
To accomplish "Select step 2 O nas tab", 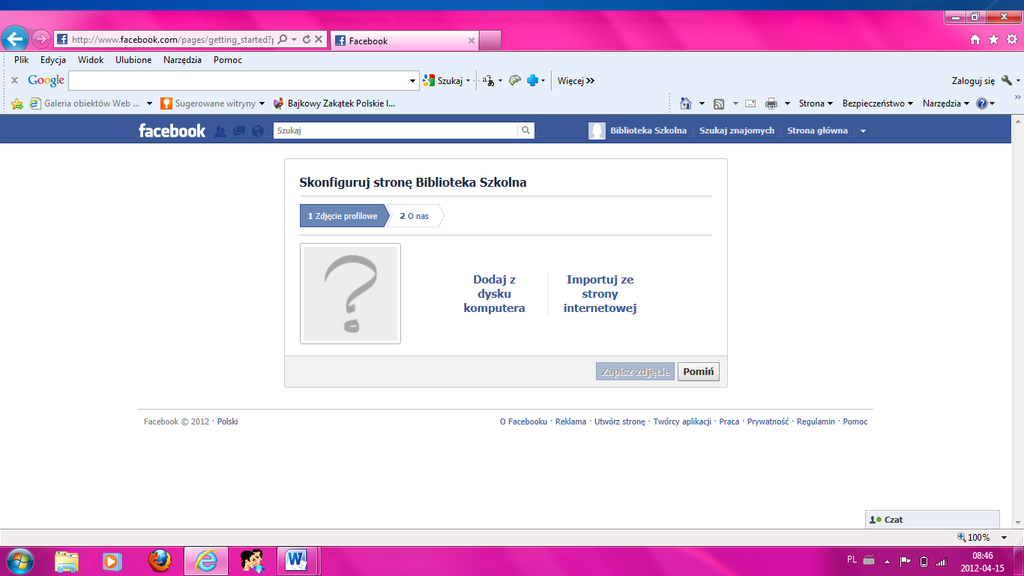I will [415, 216].
